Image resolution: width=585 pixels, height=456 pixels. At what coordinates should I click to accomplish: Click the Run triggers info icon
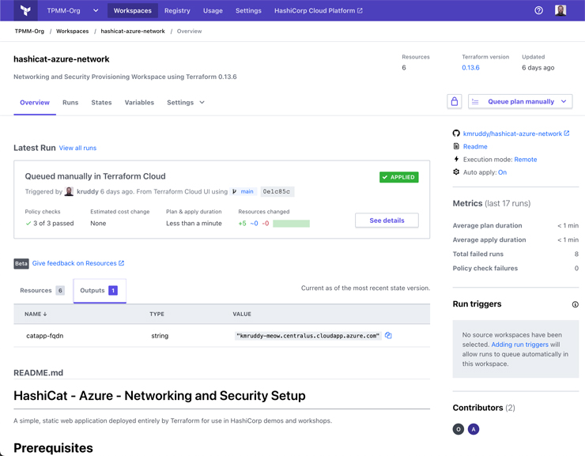(x=575, y=304)
